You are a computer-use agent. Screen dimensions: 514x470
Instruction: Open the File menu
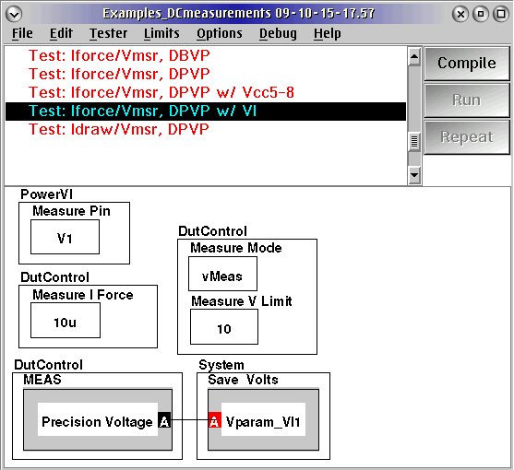pyautogui.click(x=22, y=33)
